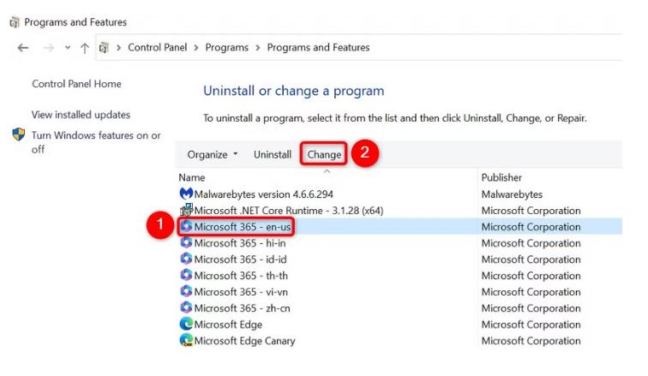The width and height of the screenshot is (648, 376).
Task: Navigate to Control Panel breadcrumb
Action: coord(158,47)
